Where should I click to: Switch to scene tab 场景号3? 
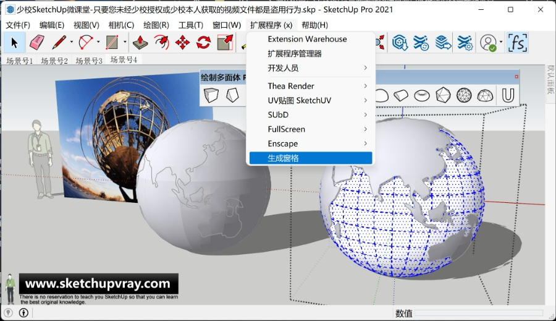pos(89,61)
